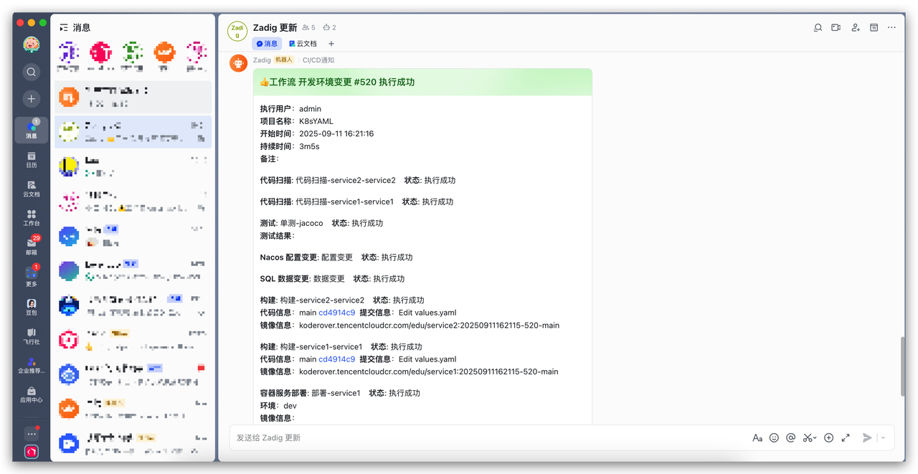Click the @ mention icon
Viewport: 918px width, 474px height.
791,437
